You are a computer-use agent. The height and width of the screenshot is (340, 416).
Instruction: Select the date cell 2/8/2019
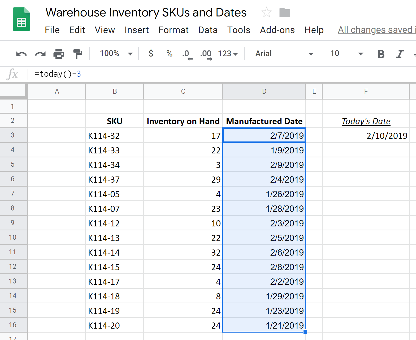click(264, 267)
